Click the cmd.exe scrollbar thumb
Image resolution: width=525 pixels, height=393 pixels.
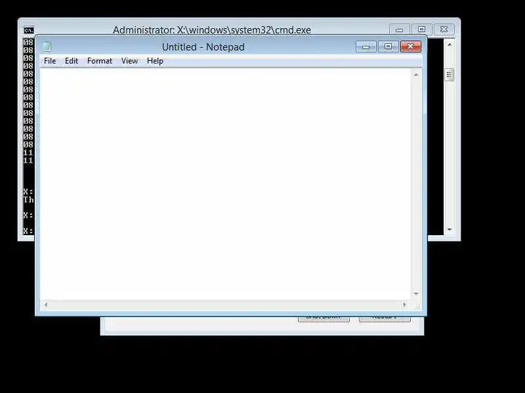coord(450,75)
